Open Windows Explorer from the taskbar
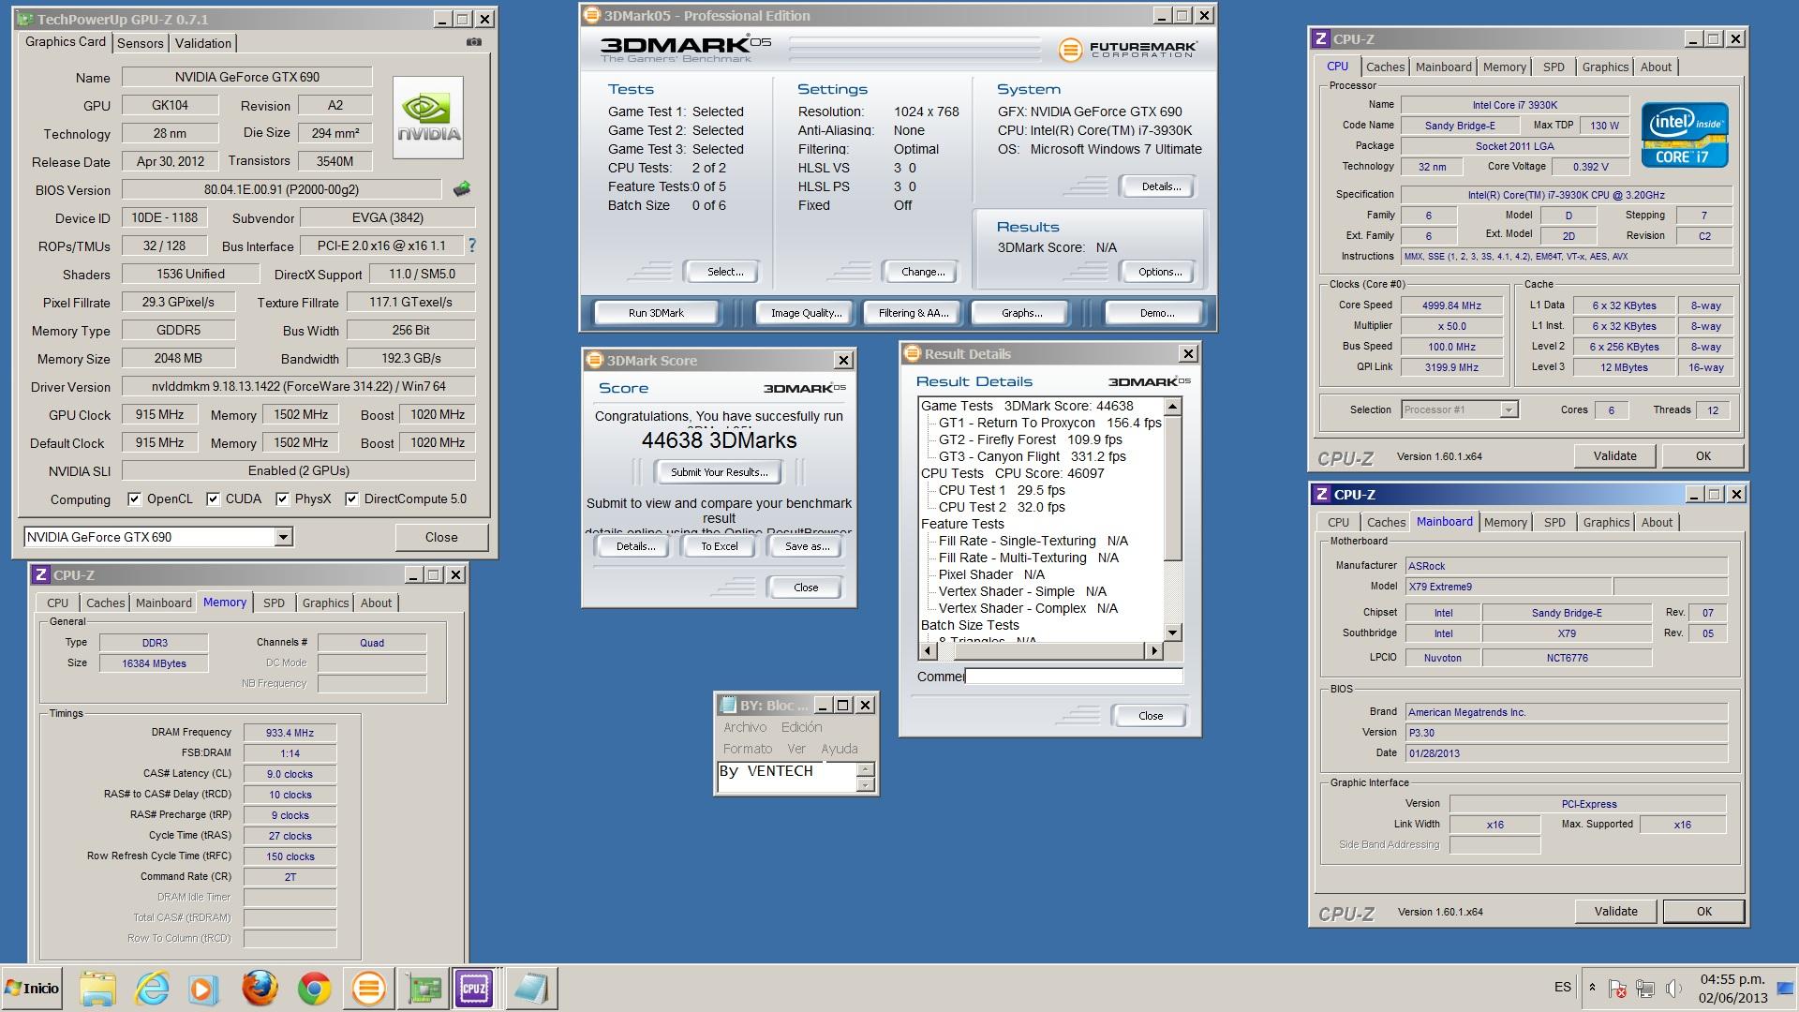This screenshot has width=1799, height=1012. pyautogui.click(x=97, y=989)
